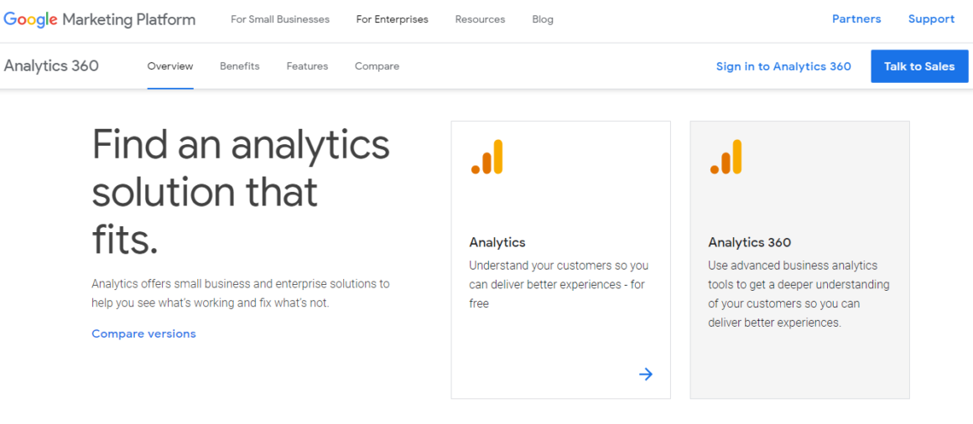Click the Partners link
The image size is (973, 424).
(856, 19)
